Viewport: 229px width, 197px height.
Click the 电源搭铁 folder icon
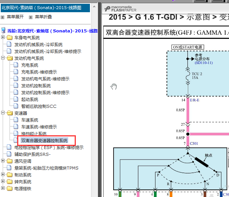click(x=10, y=189)
